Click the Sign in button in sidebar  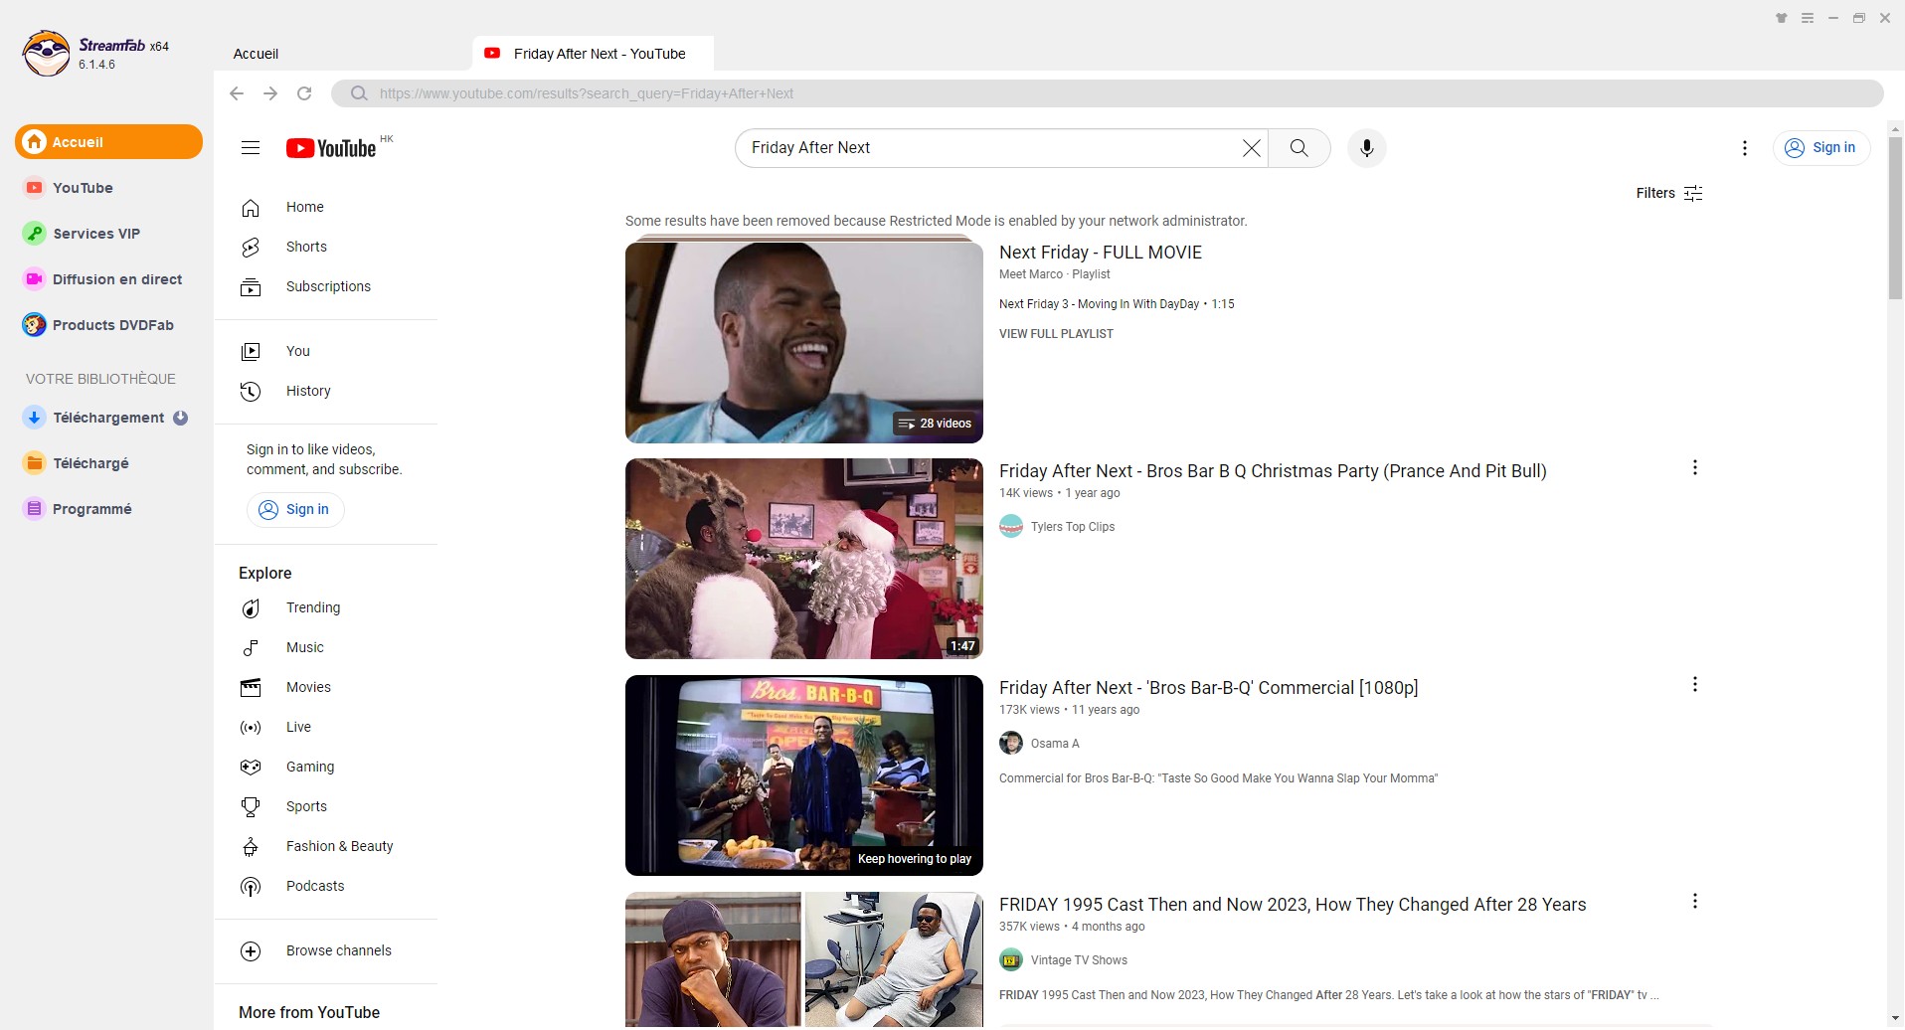[295, 509]
